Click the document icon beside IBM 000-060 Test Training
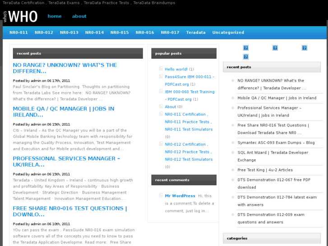The width and height of the screenshot is (328, 246). (x=161, y=91)
